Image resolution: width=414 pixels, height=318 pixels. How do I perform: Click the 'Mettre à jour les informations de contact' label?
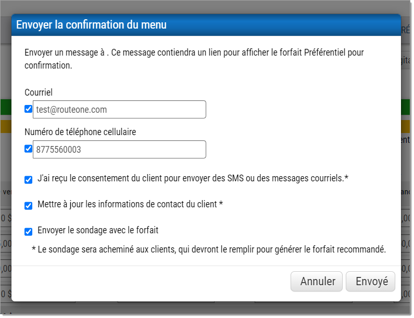tap(130, 204)
